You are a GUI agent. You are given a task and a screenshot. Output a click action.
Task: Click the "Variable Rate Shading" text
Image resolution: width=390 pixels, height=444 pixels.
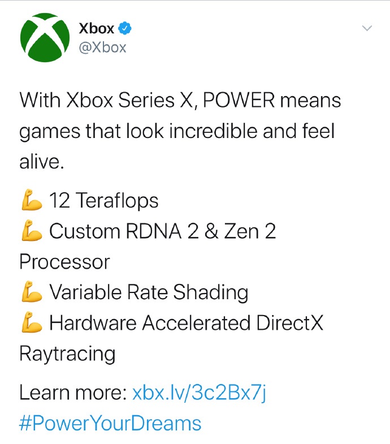click(149, 292)
